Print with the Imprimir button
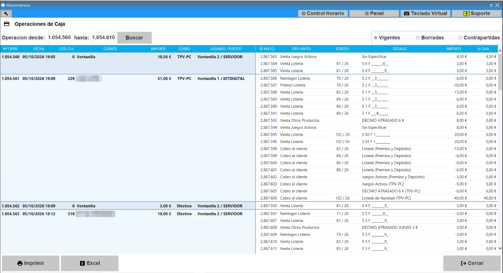Screen dimensions: 503x273 (x=31, y=263)
